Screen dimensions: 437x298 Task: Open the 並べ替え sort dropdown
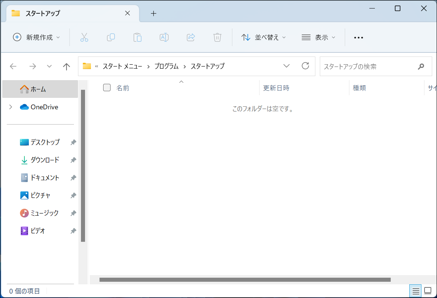click(264, 37)
